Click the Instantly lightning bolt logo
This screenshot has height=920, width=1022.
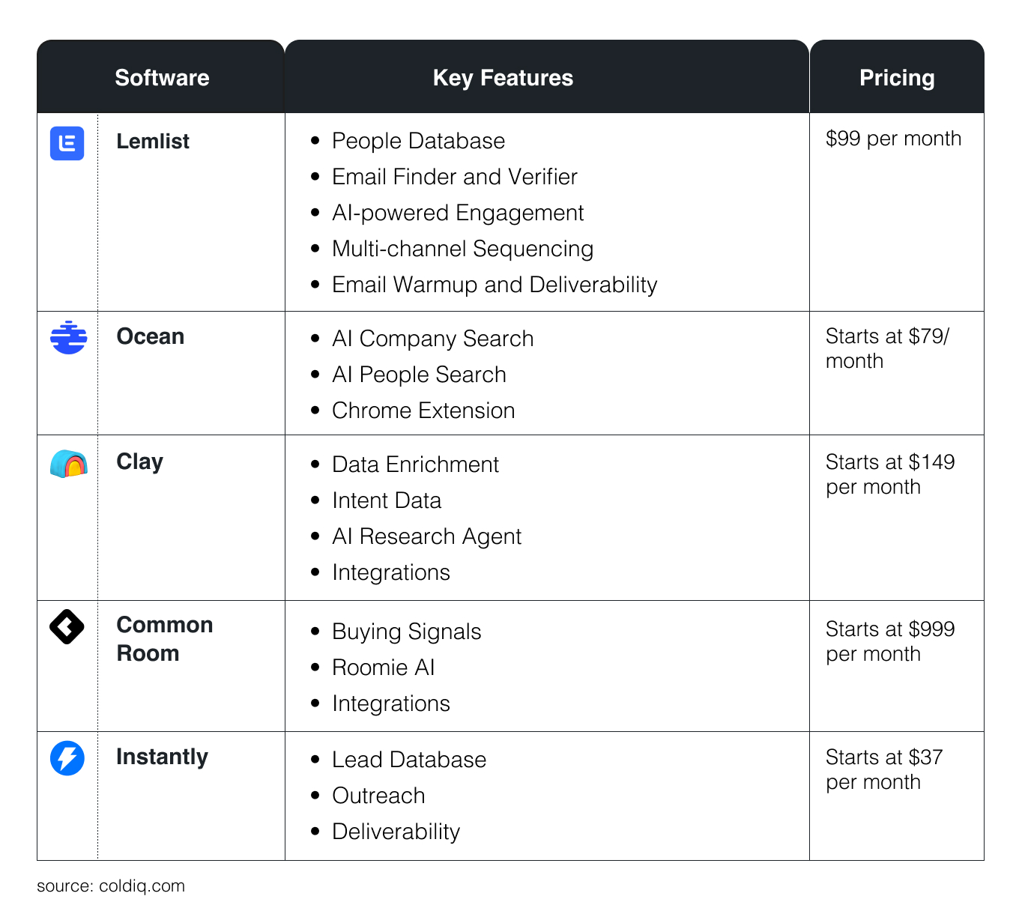pos(67,758)
